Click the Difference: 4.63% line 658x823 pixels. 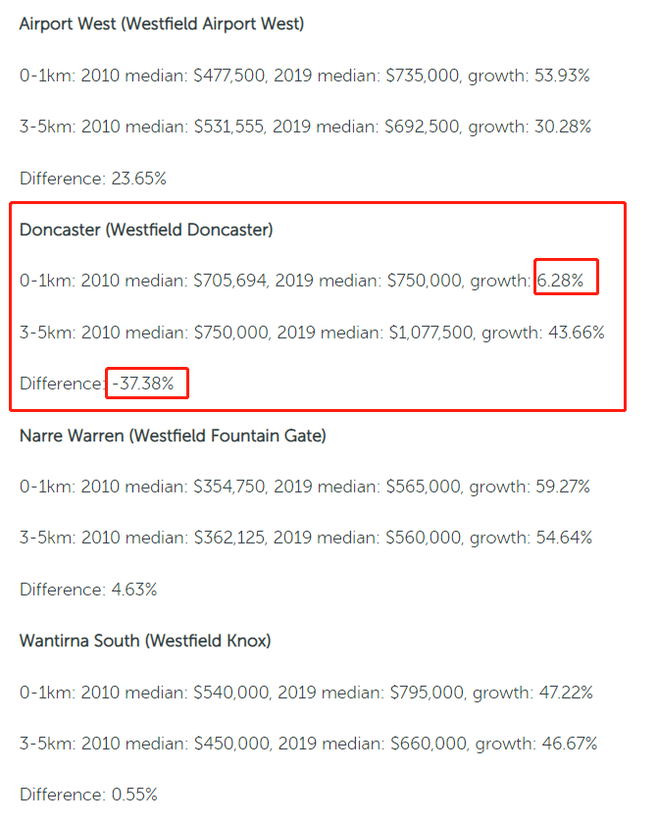(88, 590)
